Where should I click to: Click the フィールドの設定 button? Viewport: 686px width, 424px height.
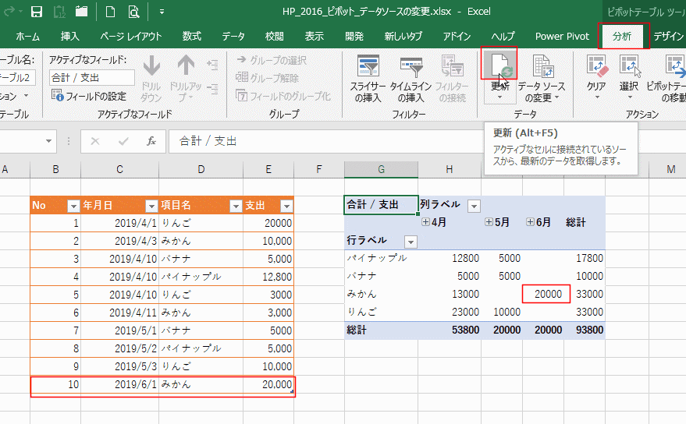[x=89, y=96]
